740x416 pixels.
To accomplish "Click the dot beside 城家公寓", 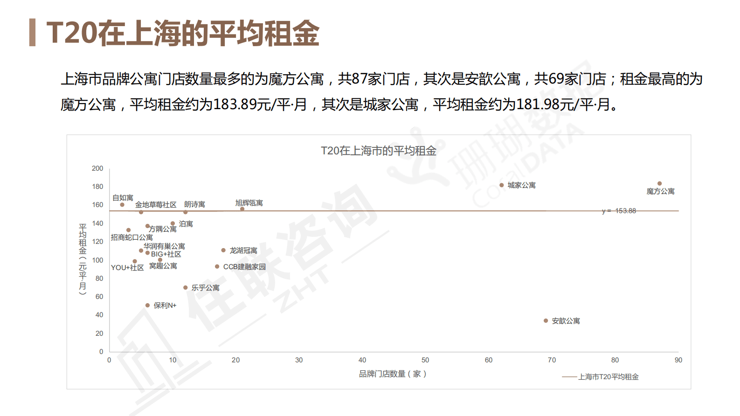I will [501, 185].
